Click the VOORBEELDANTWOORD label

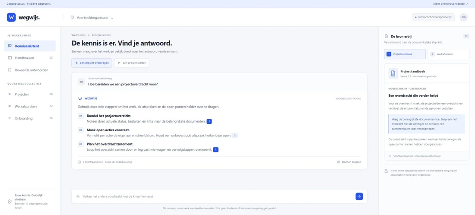pos(348,98)
